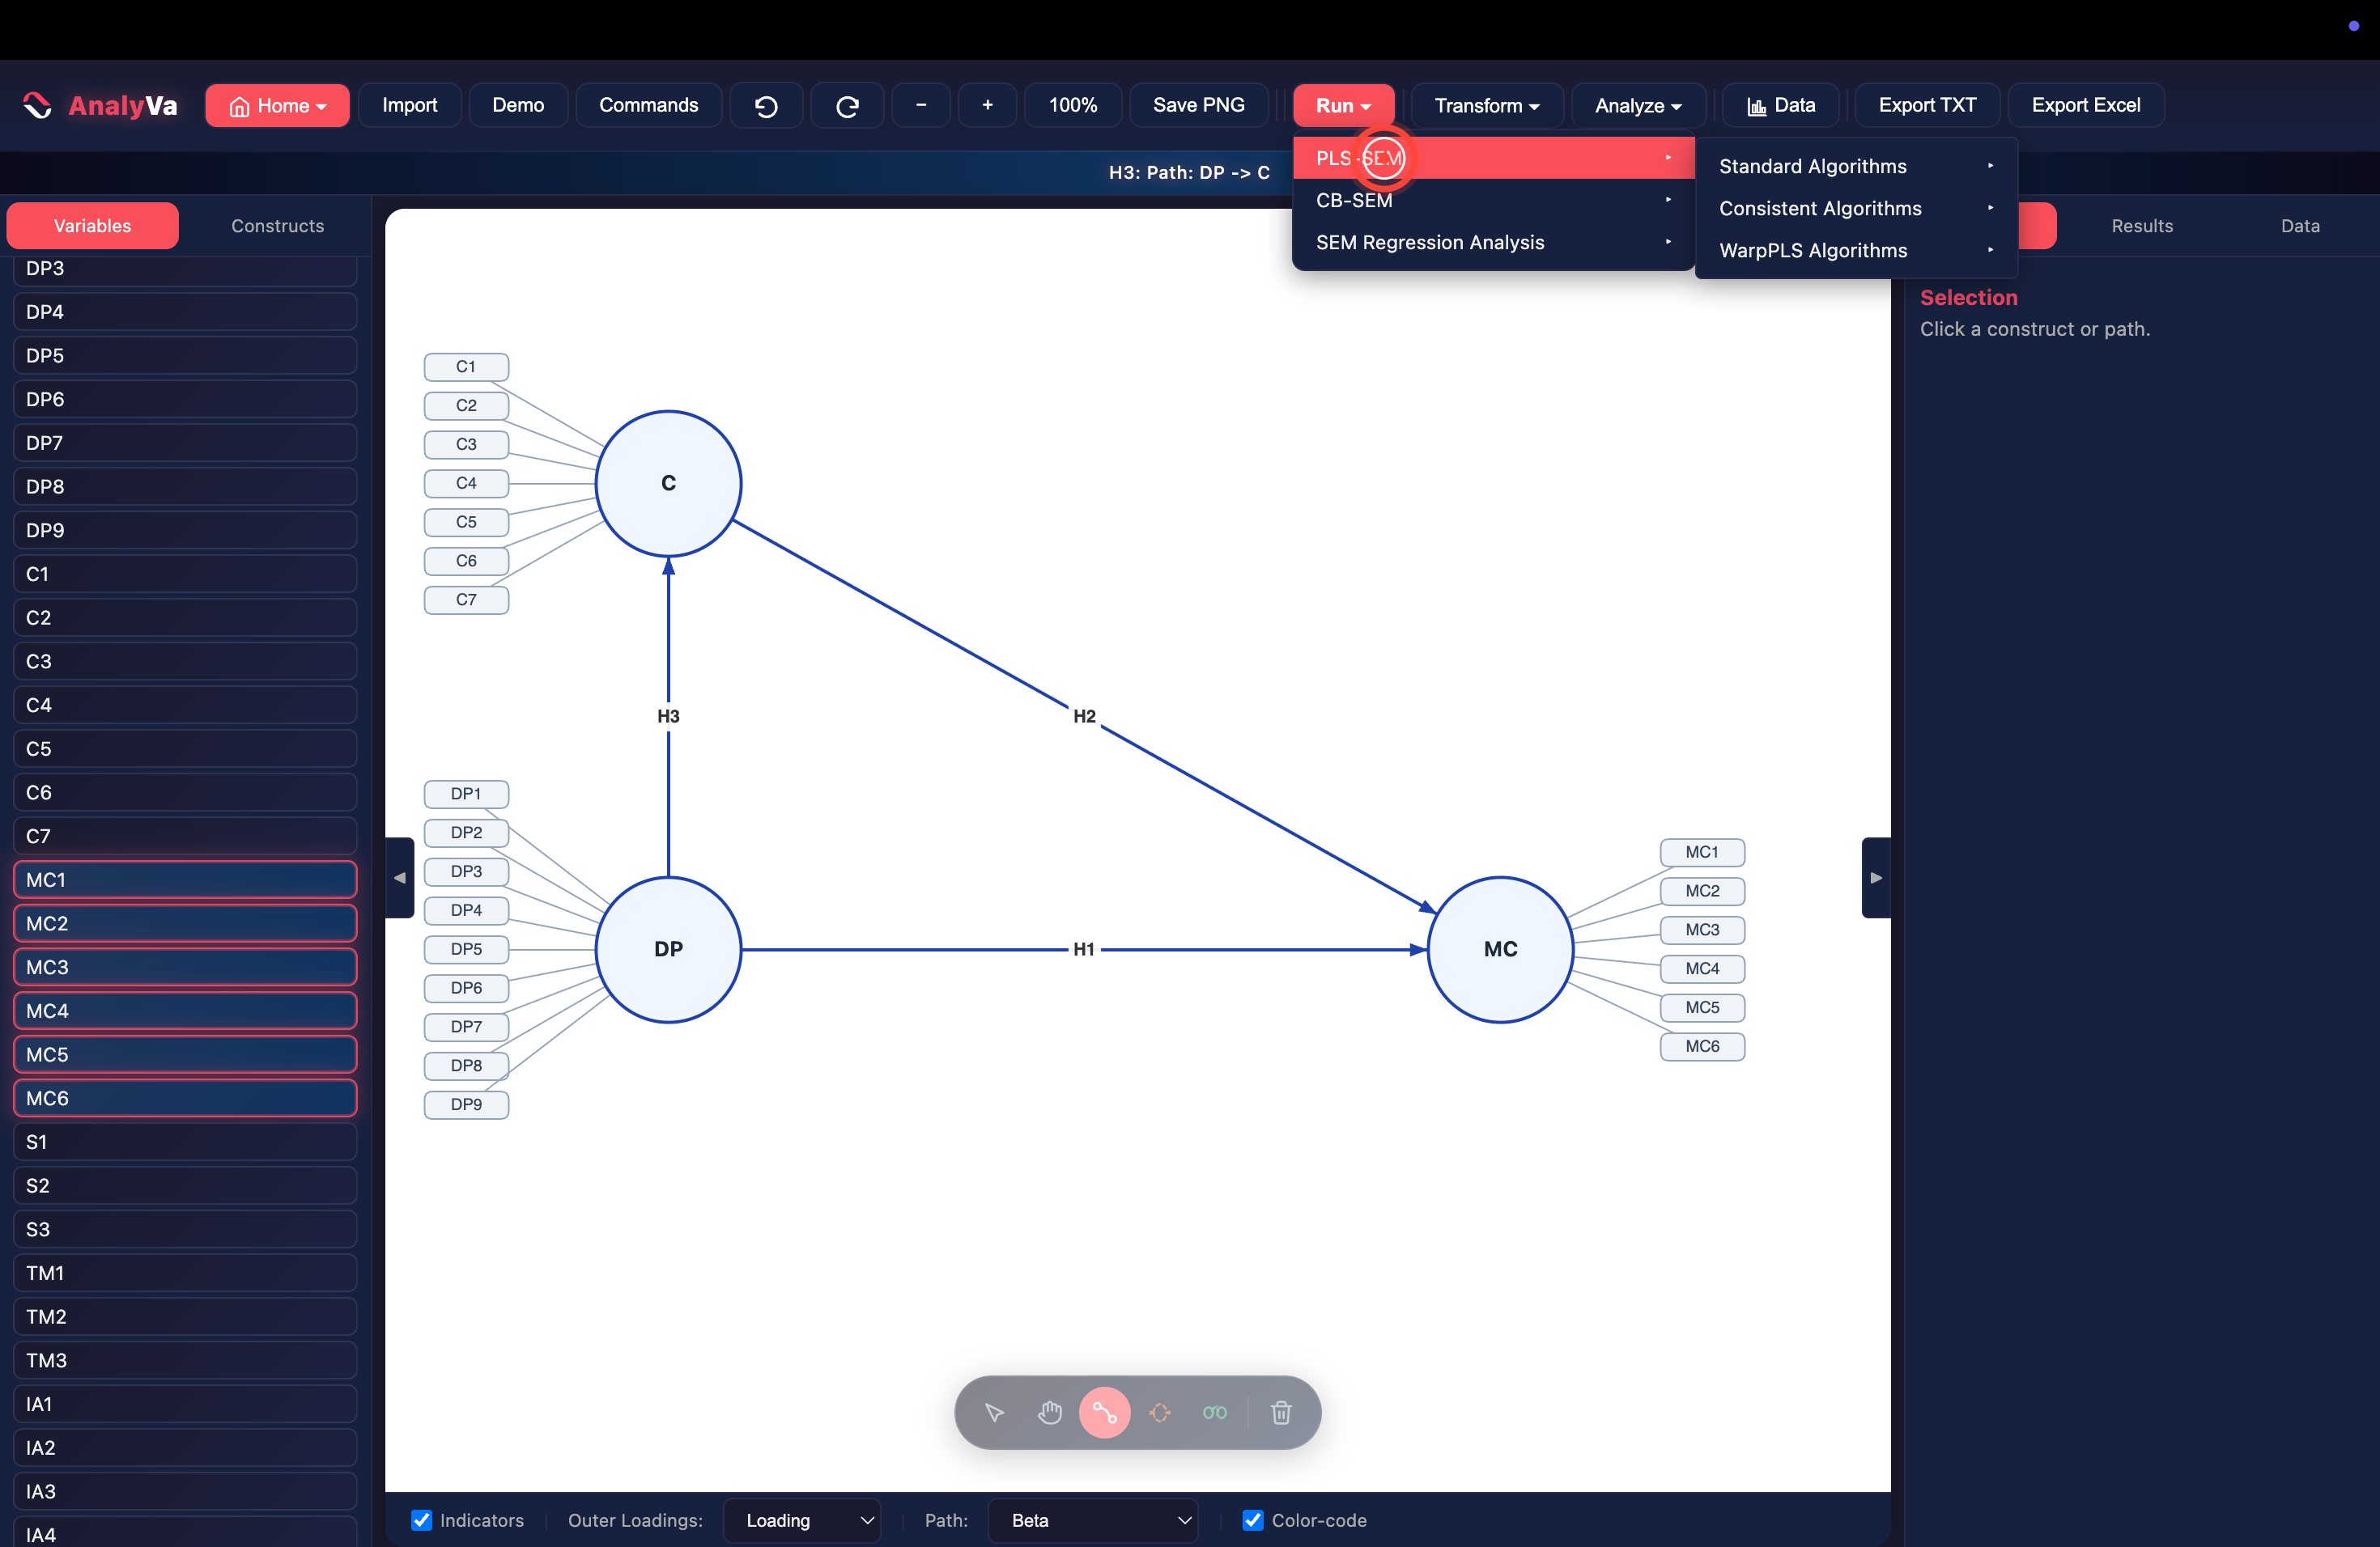The height and width of the screenshot is (1547, 2380).
Task: Open the Commands button
Action: [649, 106]
